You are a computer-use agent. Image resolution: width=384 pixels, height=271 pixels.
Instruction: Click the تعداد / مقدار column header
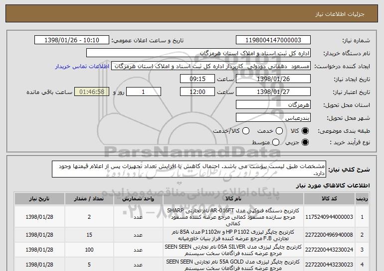pyautogui.click(x=89, y=199)
